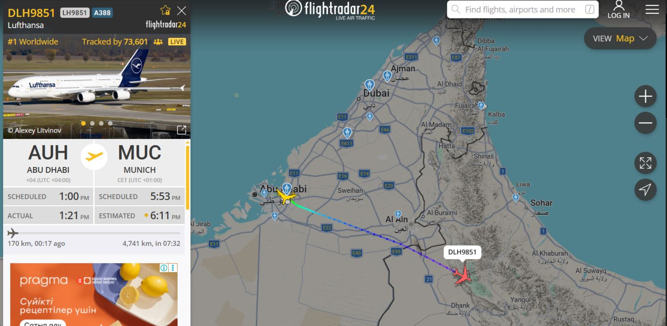Image resolution: width=667 pixels, height=326 pixels.
Task: Log in via the LOG IN button
Action: [x=618, y=10]
